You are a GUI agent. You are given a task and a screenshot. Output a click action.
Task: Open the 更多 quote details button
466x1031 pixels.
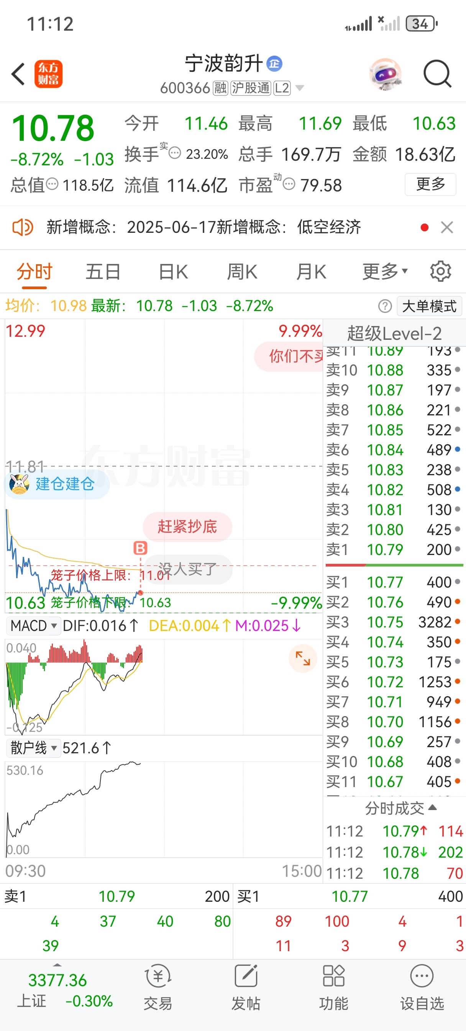pos(430,184)
